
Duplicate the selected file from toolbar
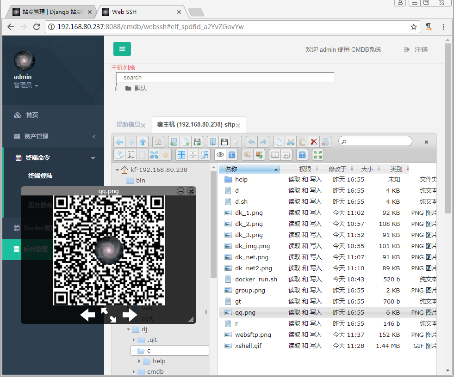(x=119, y=155)
